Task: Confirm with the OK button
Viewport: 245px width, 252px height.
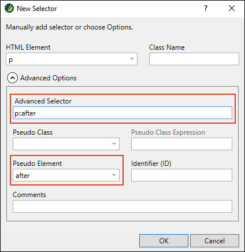Action: coord(164,240)
